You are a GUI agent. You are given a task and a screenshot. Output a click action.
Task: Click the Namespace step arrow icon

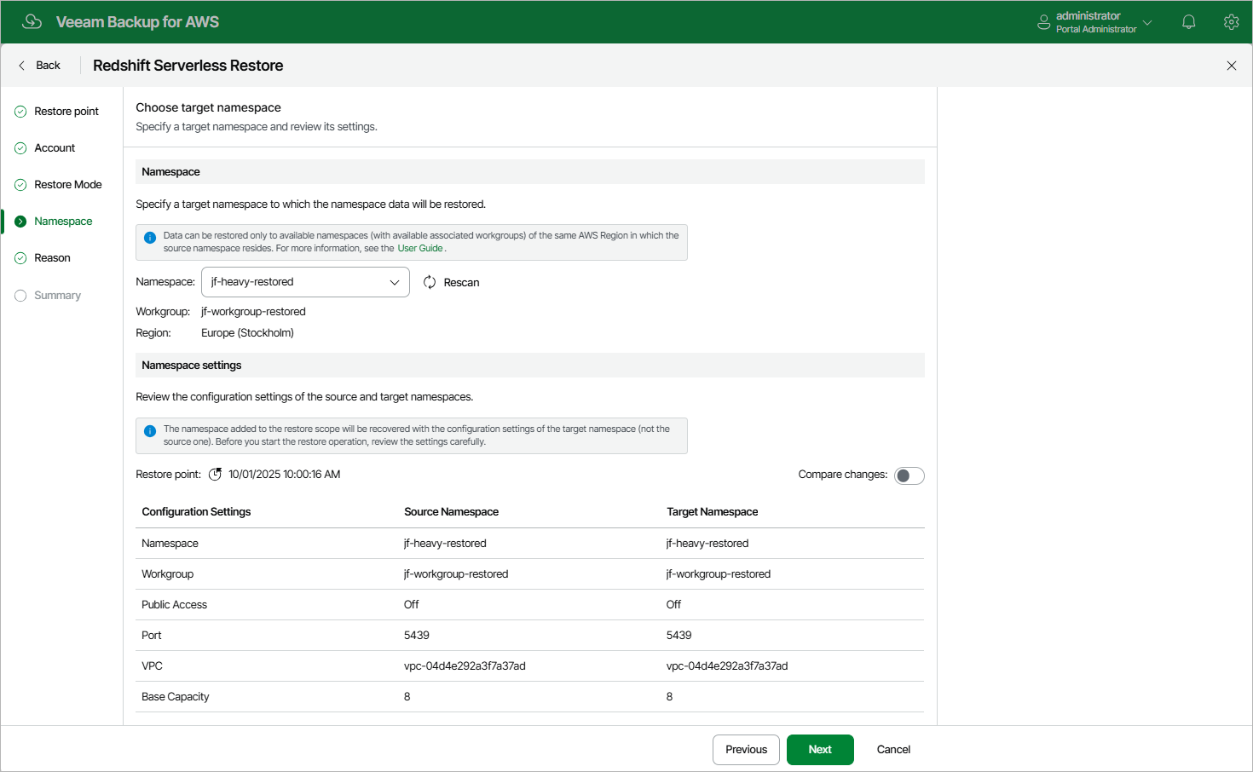point(20,222)
